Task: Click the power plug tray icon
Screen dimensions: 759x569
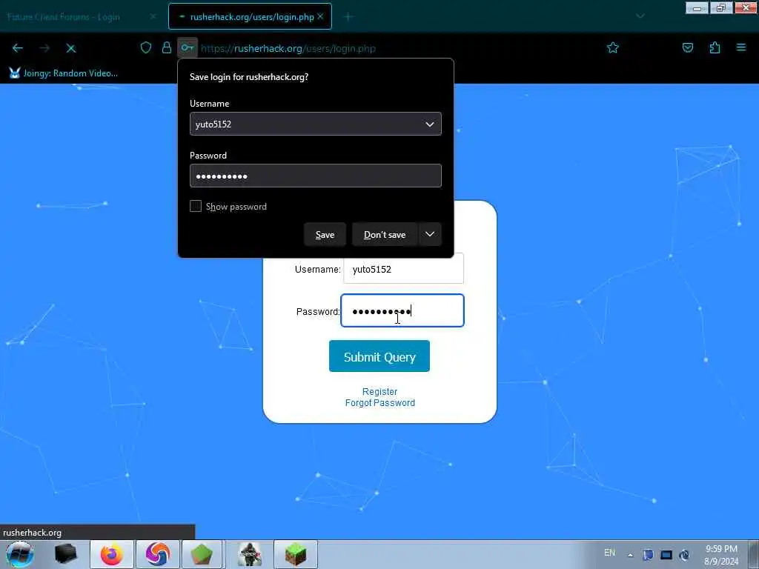Action: (x=684, y=555)
